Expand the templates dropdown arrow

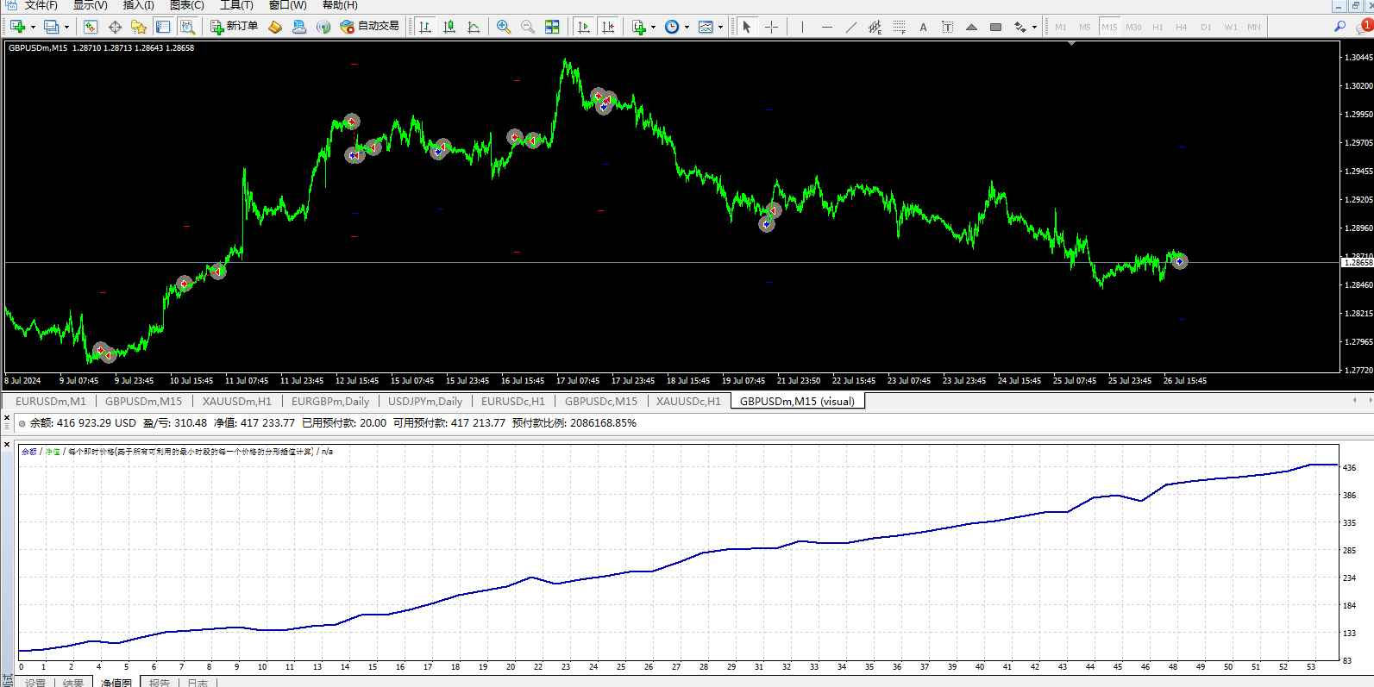point(720,27)
